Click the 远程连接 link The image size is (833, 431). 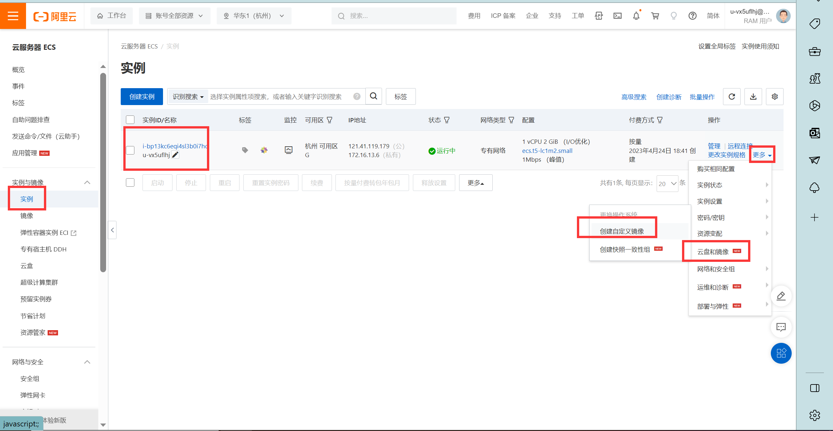740,146
